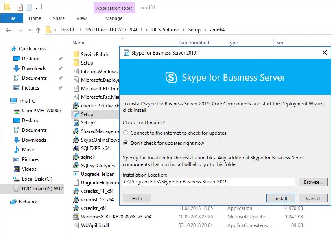
Task: Sort files by Size column header
Action: coord(280,43)
